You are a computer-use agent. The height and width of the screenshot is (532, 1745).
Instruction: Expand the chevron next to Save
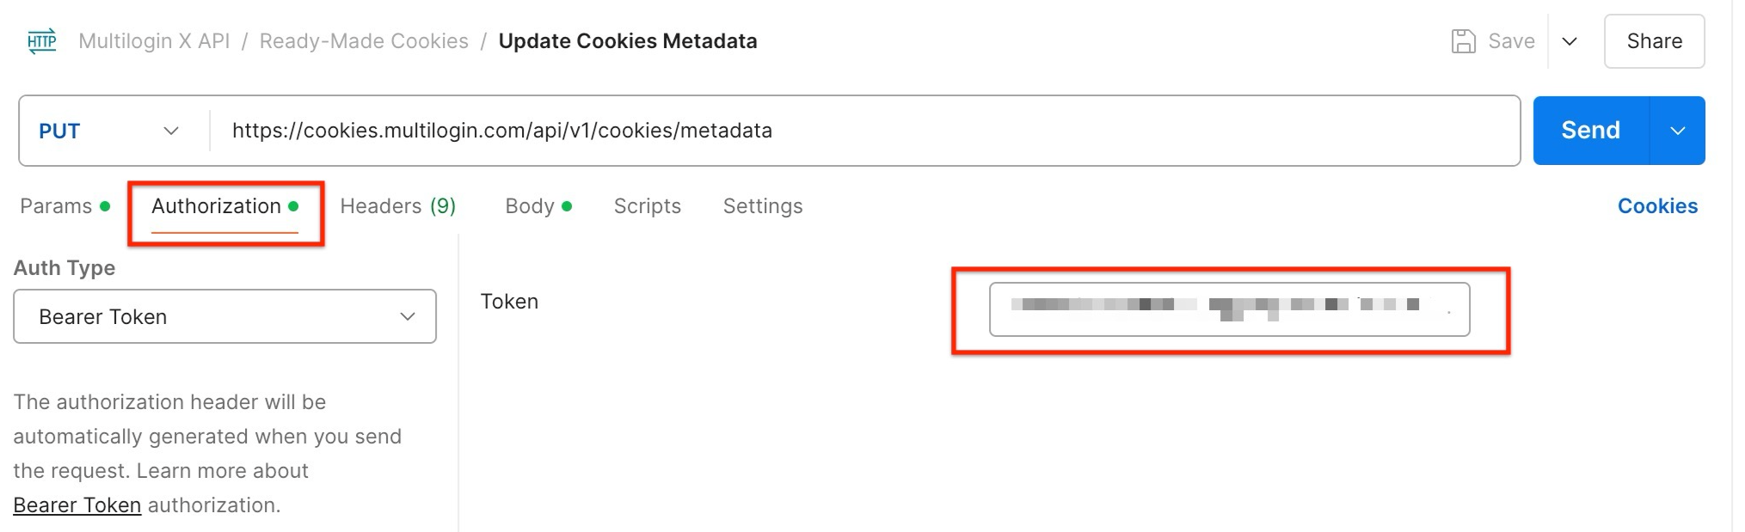point(1570,40)
